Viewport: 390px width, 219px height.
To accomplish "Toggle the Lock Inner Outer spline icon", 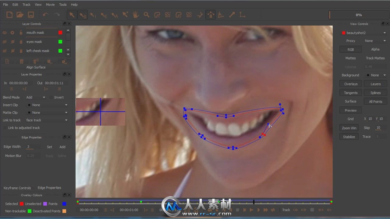I will pyautogui.click(x=211, y=15).
